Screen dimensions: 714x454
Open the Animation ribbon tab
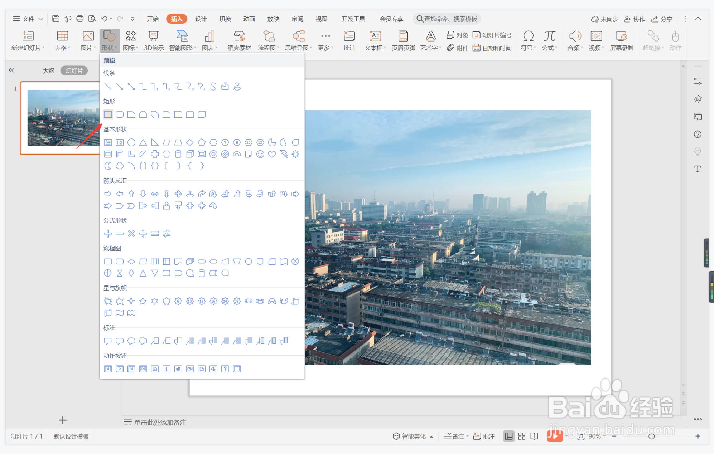point(249,19)
